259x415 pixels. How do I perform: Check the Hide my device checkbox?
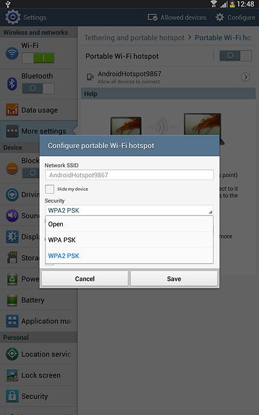(x=50, y=189)
